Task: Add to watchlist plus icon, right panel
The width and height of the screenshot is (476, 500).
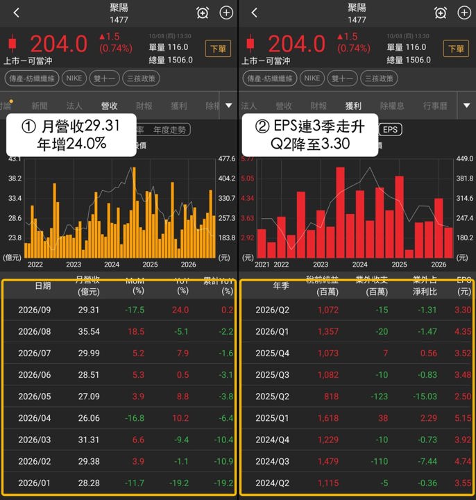Action: (464, 12)
